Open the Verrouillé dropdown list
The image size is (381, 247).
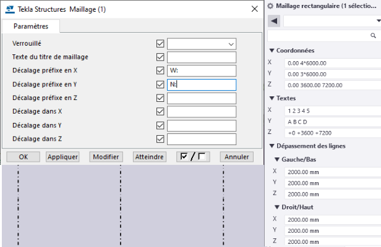pos(231,44)
